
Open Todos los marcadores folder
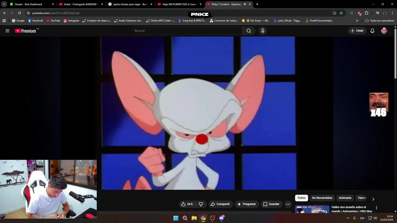pos(380,21)
